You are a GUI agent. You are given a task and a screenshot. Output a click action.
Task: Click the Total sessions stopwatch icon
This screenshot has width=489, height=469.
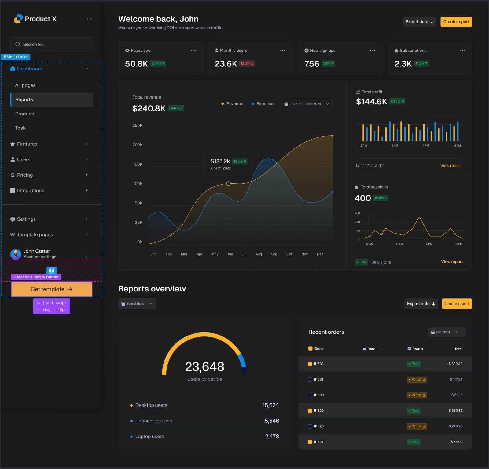click(357, 187)
